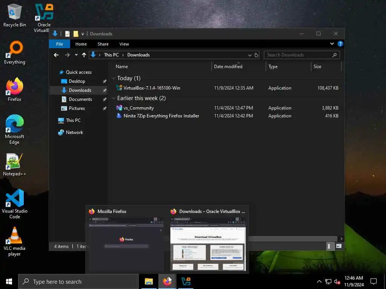Select Microsoft Edge desktop shortcut

[x=15, y=129]
